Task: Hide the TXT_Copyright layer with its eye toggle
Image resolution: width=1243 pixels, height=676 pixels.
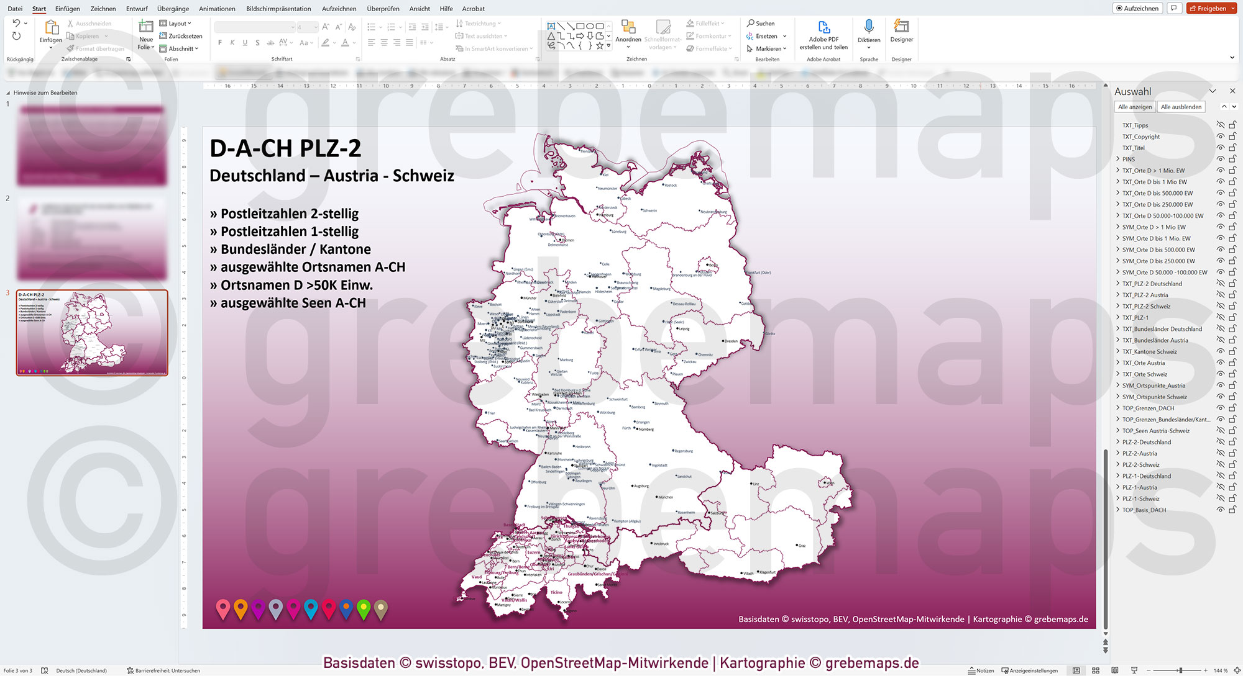Action: 1221,137
